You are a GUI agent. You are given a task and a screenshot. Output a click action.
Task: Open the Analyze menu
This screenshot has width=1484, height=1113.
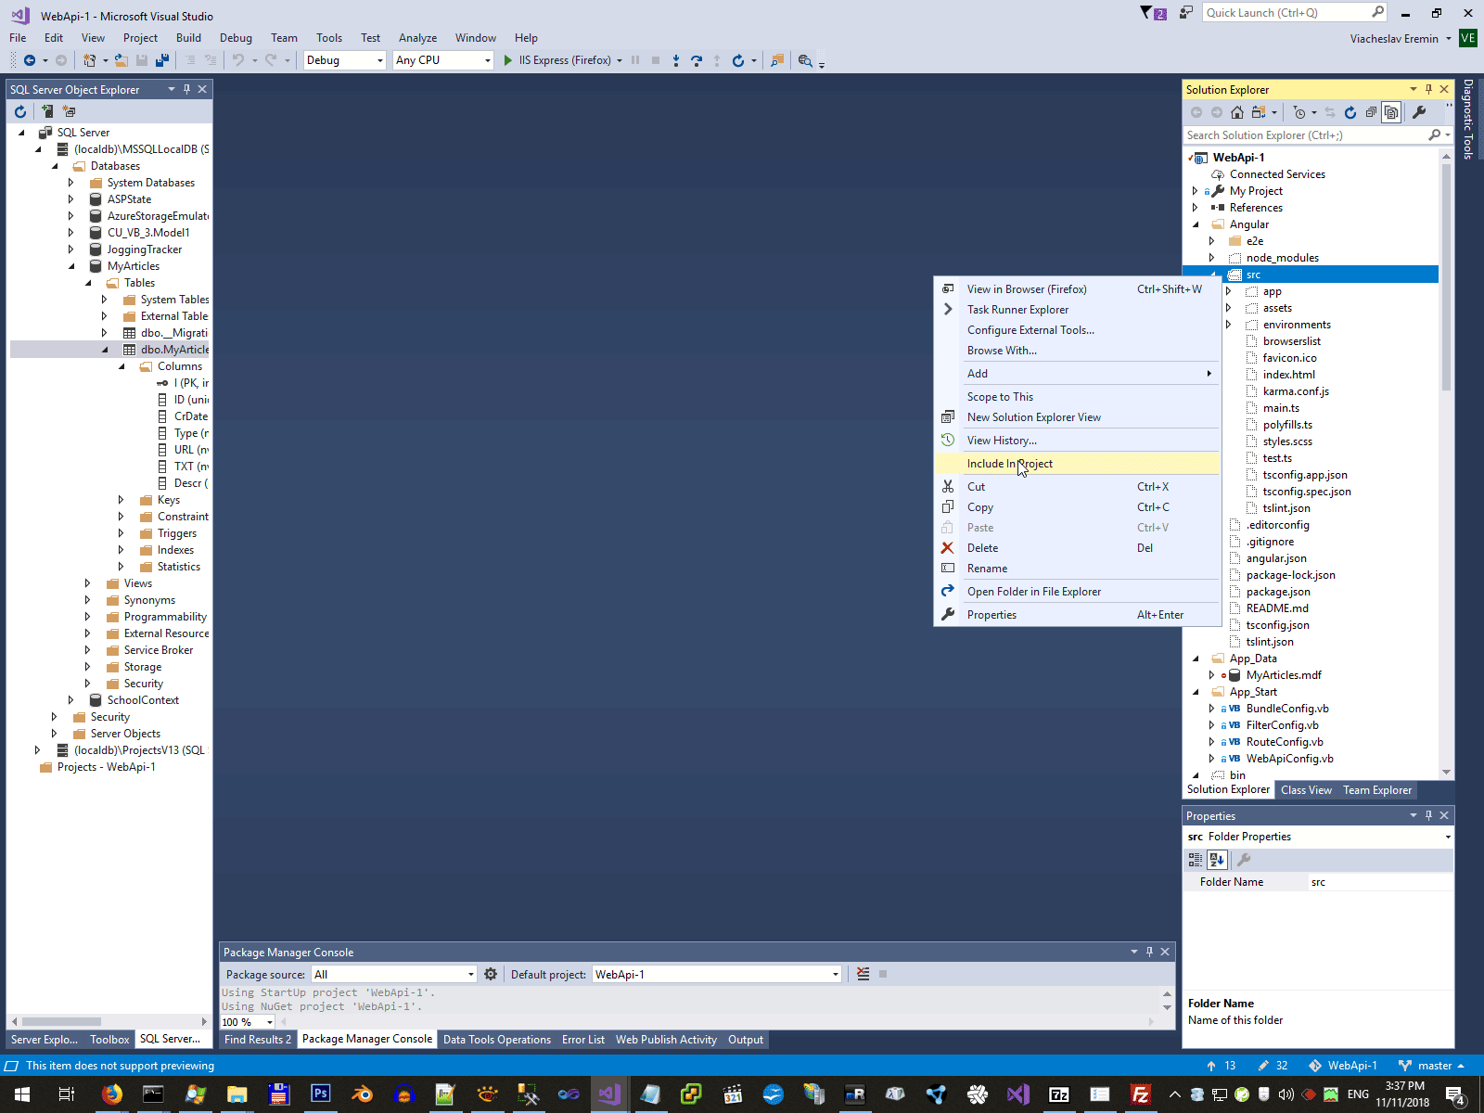[417, 38]
